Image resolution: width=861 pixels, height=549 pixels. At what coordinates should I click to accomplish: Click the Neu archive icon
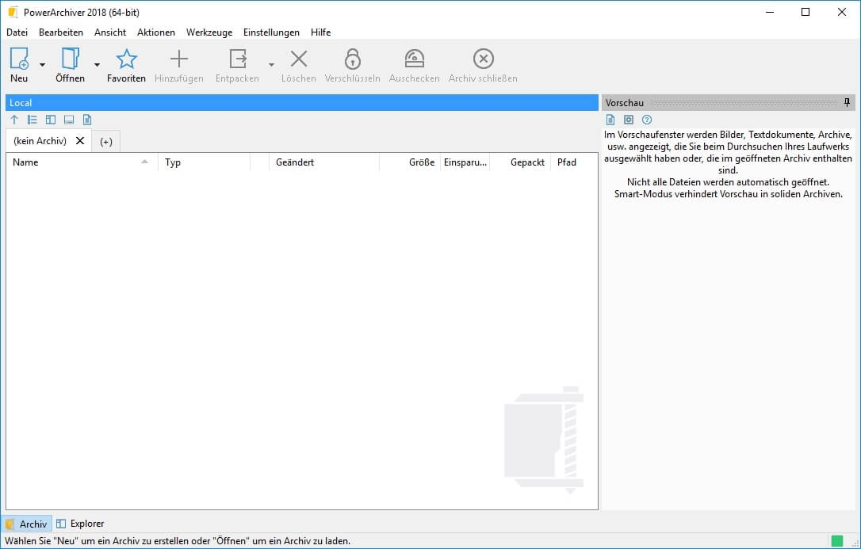[x=19, y=59]
